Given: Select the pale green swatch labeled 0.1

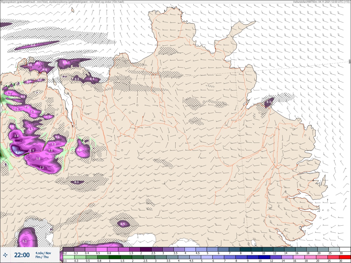Looking at the screenshot, I should point(69,257).
